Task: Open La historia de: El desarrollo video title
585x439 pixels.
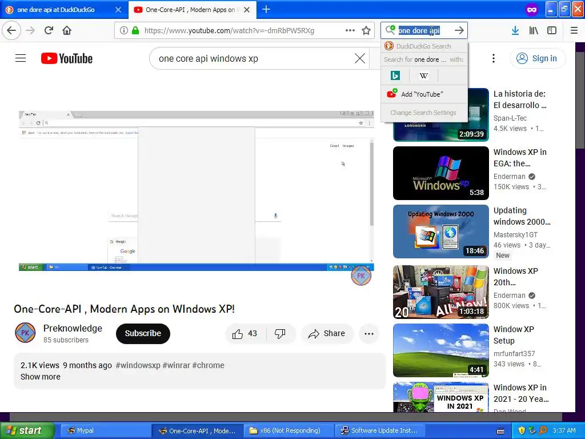Action: point(520,99)
